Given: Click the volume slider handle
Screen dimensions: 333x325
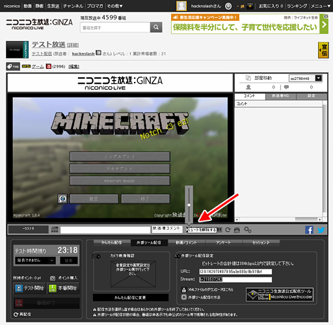Looking at the screenshot, I should (x=189, y=205).
